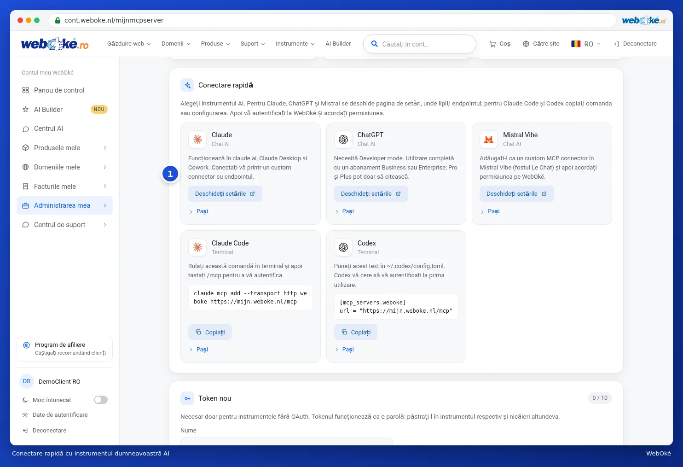Click the AI Builder star icon in sidebar
This screenshot has width=683, height=467.
26,110
